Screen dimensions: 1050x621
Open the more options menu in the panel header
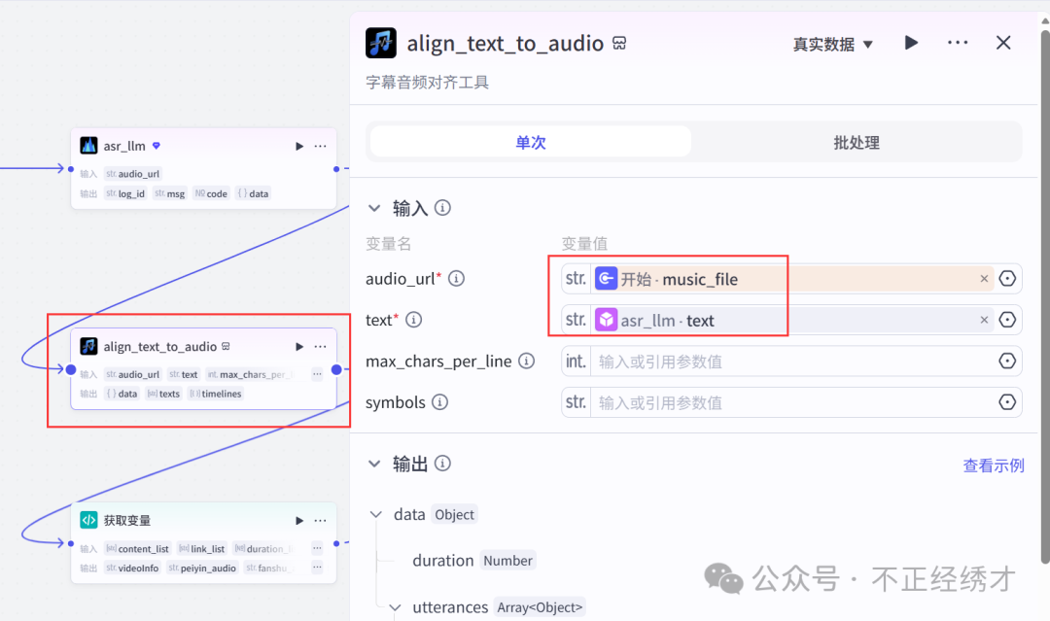point(958,43)
